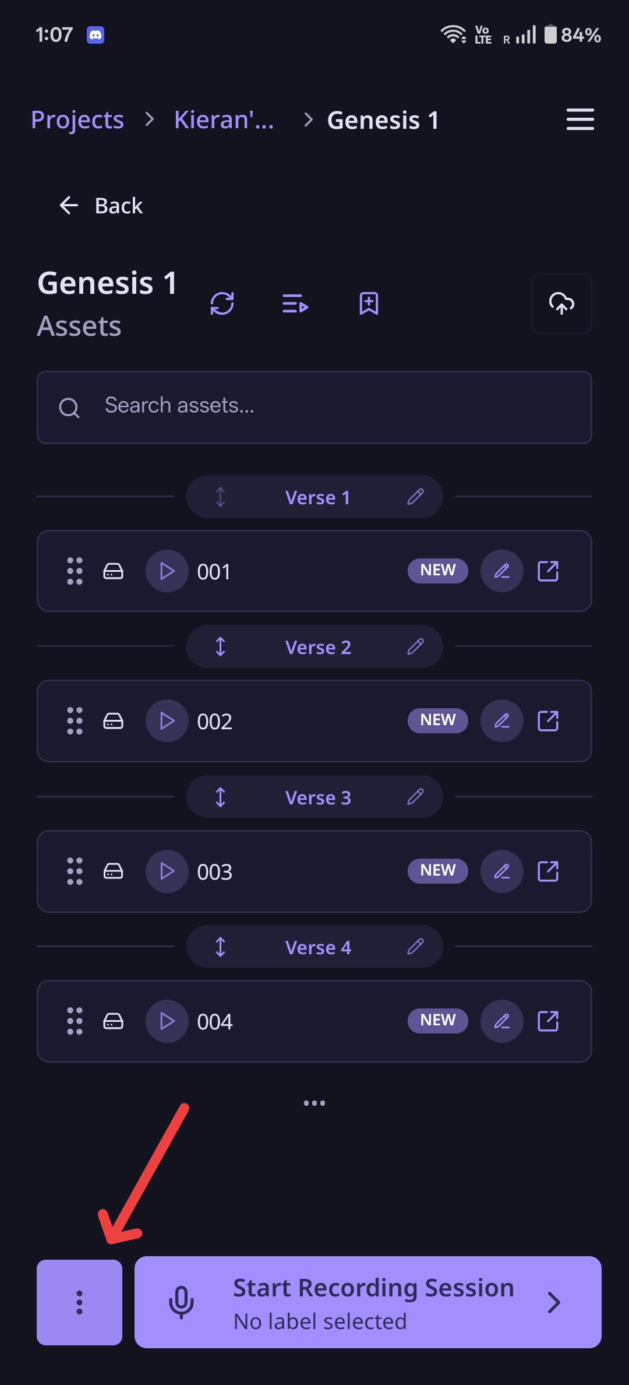Grab drag handle of asset 004

(75, 1021)
